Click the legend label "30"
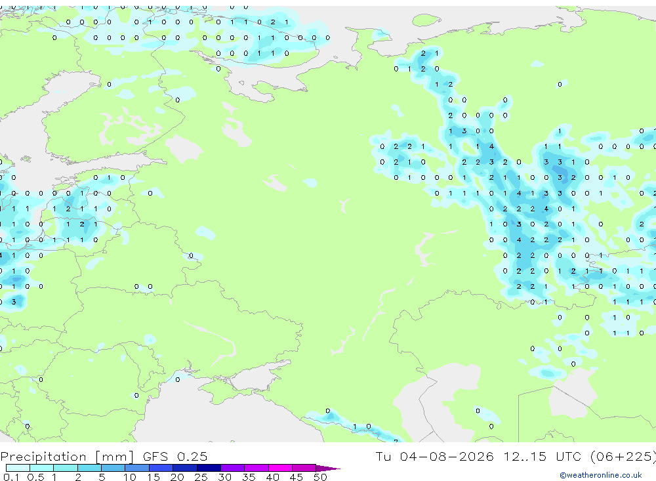This screenshot has width=656, height=481. tap(224, 477)
